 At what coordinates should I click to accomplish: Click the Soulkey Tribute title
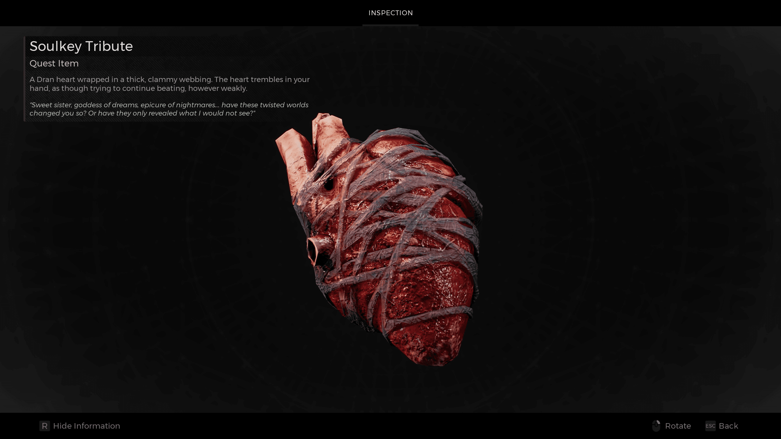point(81,46)
